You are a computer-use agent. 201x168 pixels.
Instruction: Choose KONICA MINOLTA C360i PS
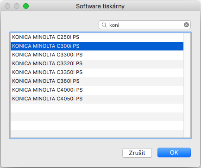click(x=97, y=81)
